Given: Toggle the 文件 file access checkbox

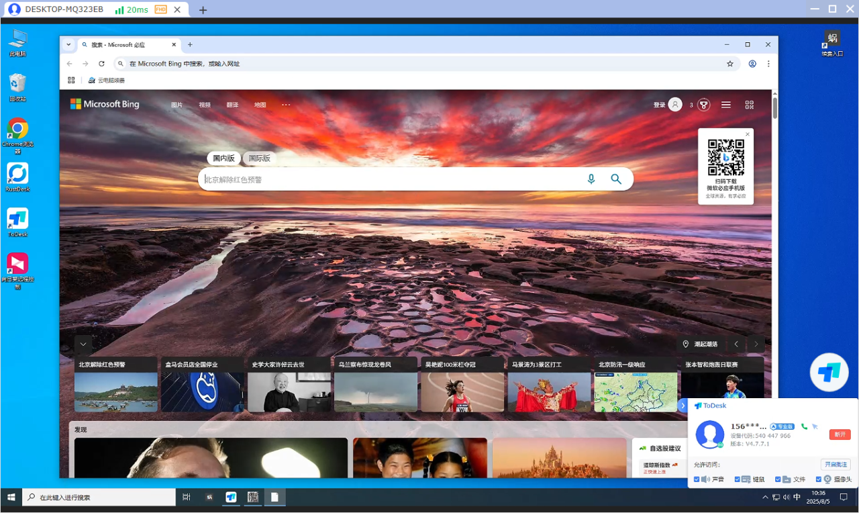Looking at the screenshot, I should pos(778,479).
